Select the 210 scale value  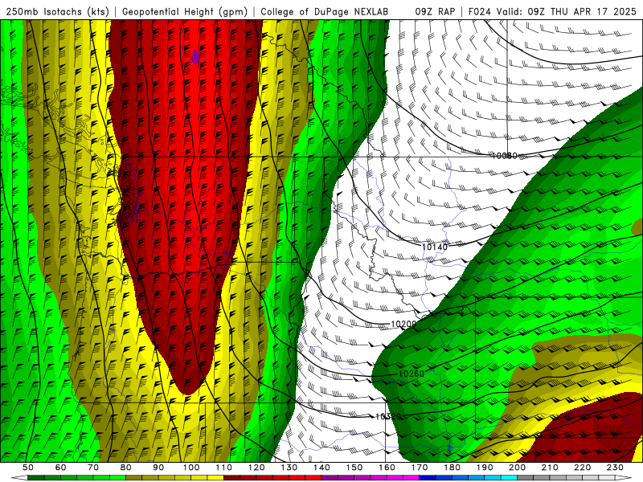(550, 468)
